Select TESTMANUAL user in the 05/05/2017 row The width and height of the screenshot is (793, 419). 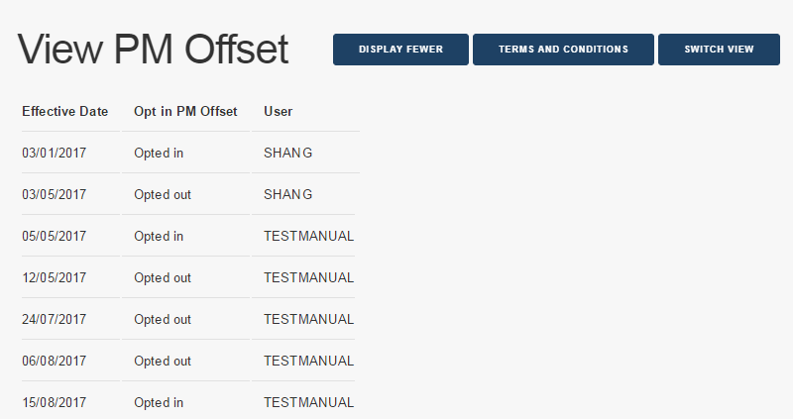point(308,237)
